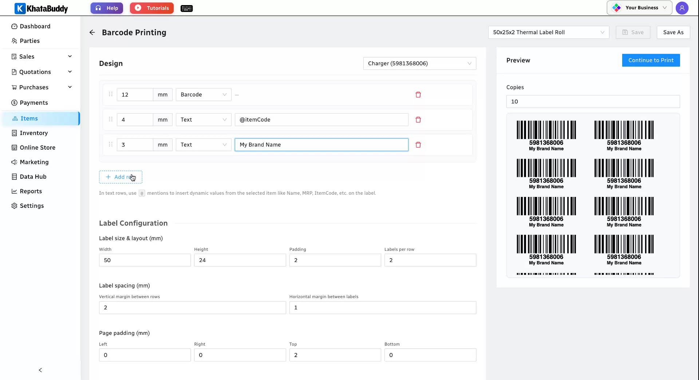Click the page padding Bottom field
The width and height of the screenshot is (699, 380).
pos(430,355)
